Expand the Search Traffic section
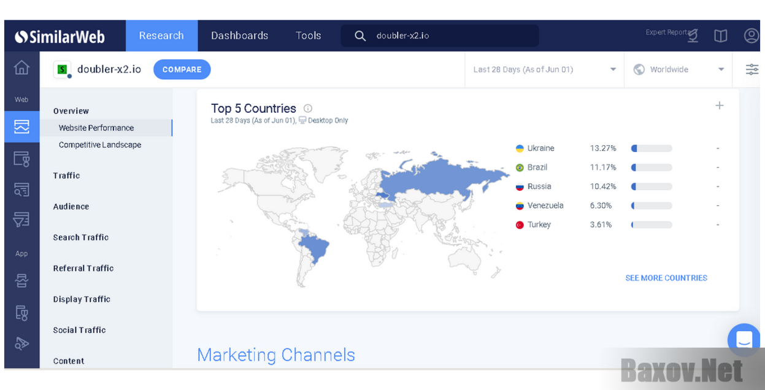This screenshot has width=765, height=390. [x=81, y=237]
